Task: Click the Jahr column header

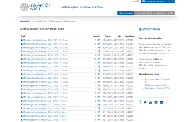Action: click(x=119, y=36)
